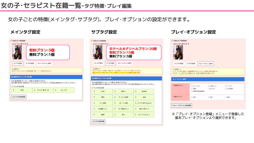Click the pencil icon heading the sub tag panel

[92, 41]
